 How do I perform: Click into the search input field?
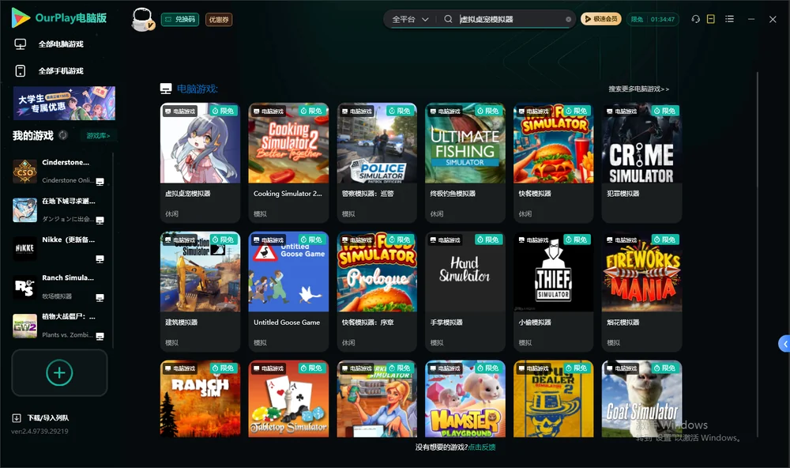(510, 19)
